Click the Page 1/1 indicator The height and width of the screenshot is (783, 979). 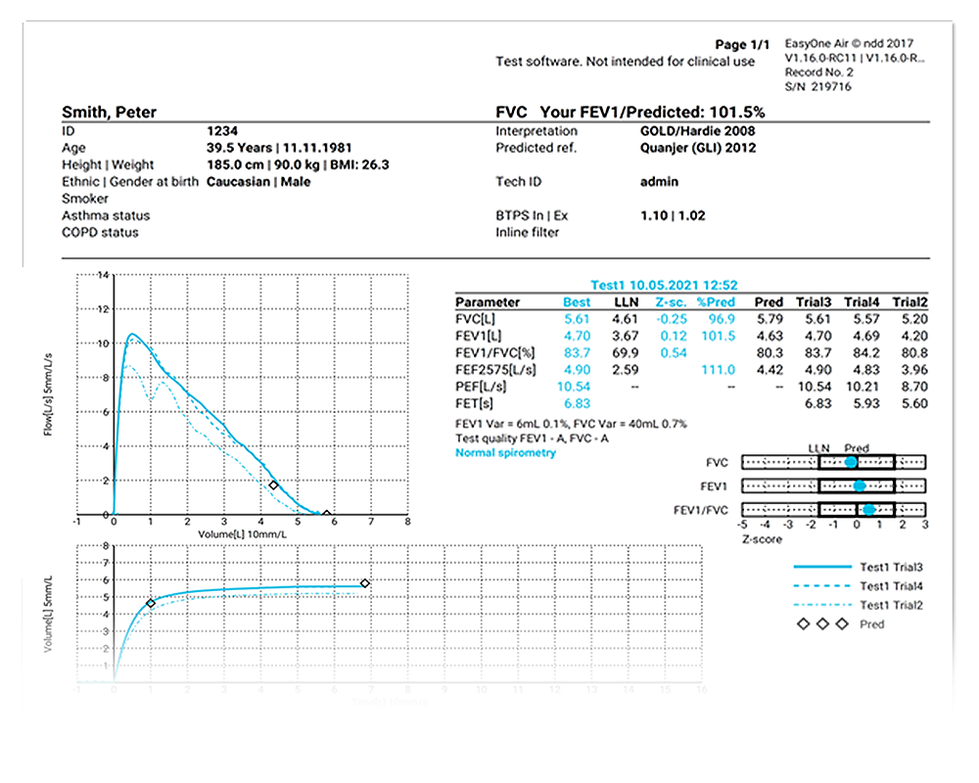click(744, 45)
